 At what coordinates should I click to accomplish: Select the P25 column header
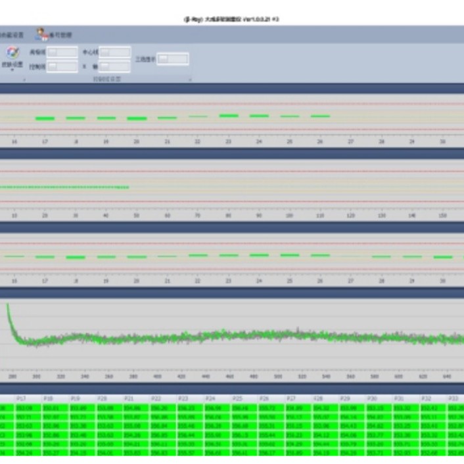(x=244, y=399)
